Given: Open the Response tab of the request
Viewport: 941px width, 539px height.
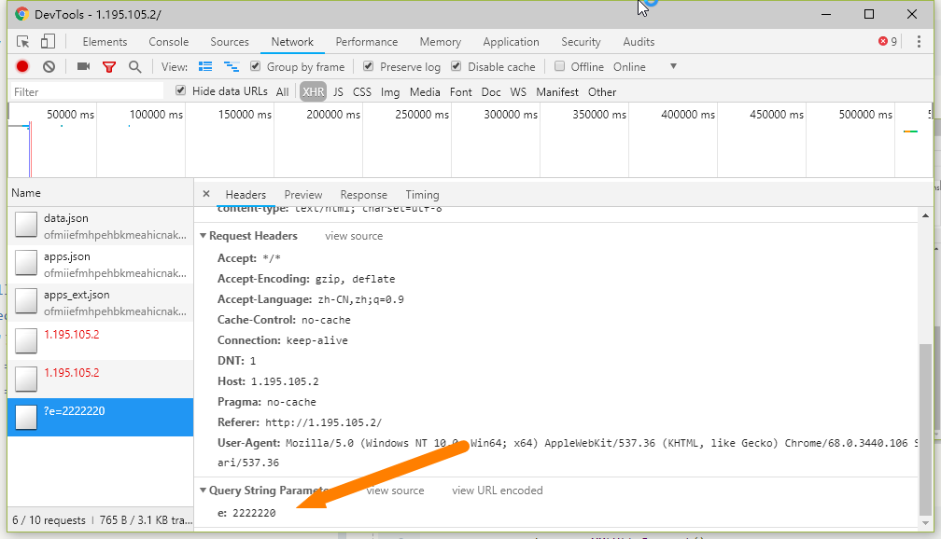Looking at the screenshot, I should [x=364, y=194].
